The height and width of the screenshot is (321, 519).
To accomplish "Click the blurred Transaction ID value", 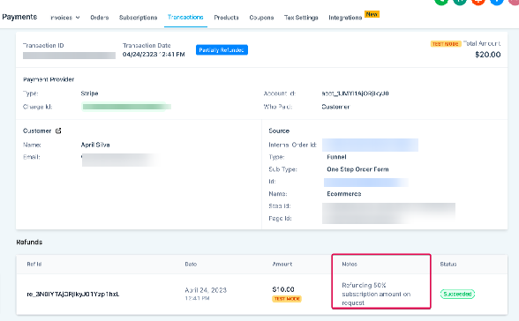I will (x=69, y=56).
